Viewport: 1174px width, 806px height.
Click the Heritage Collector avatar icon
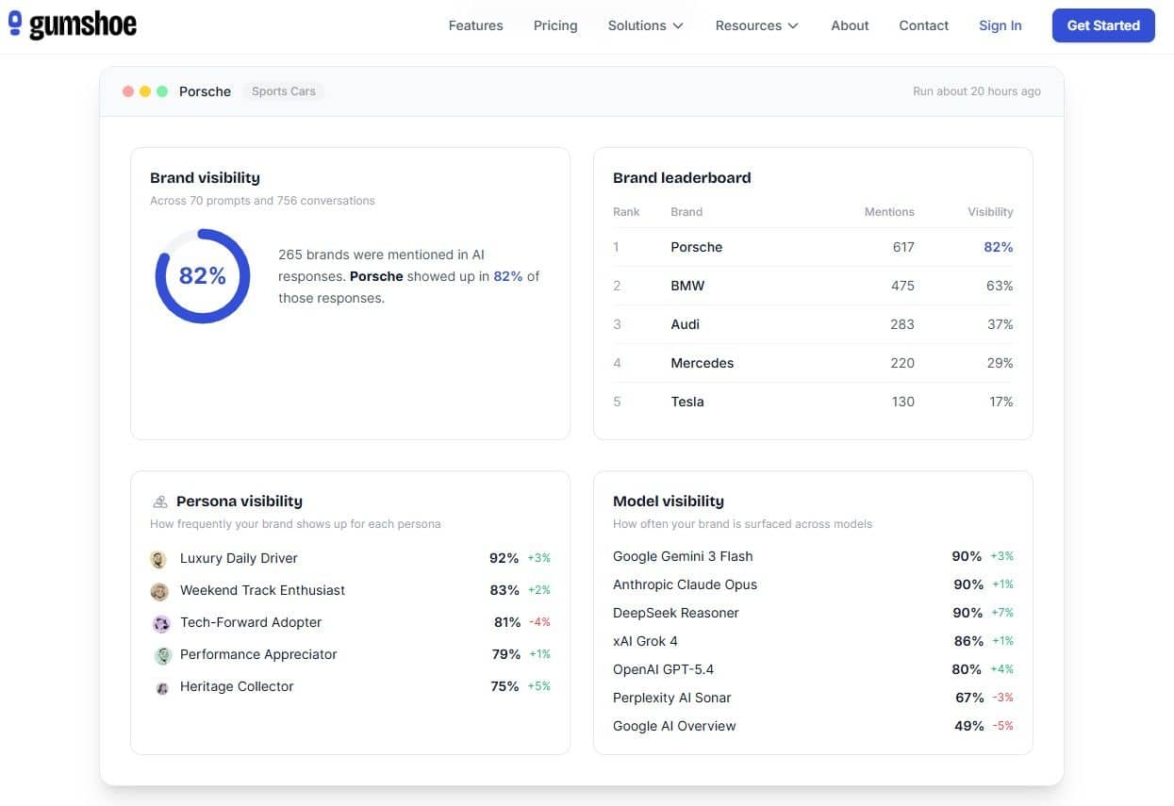(x=162, y=687)
